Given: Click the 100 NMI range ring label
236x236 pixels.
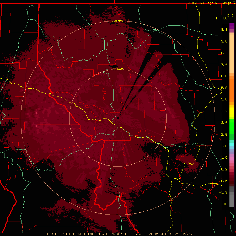Looking at the screenshot, I should pyautogui.click(x=118, y=21).
